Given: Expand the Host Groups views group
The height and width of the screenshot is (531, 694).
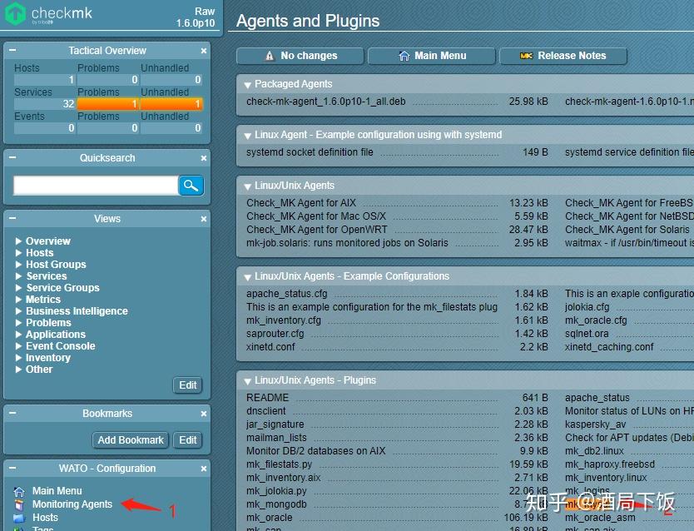Looking at the screenshot, I should point(18,264).
